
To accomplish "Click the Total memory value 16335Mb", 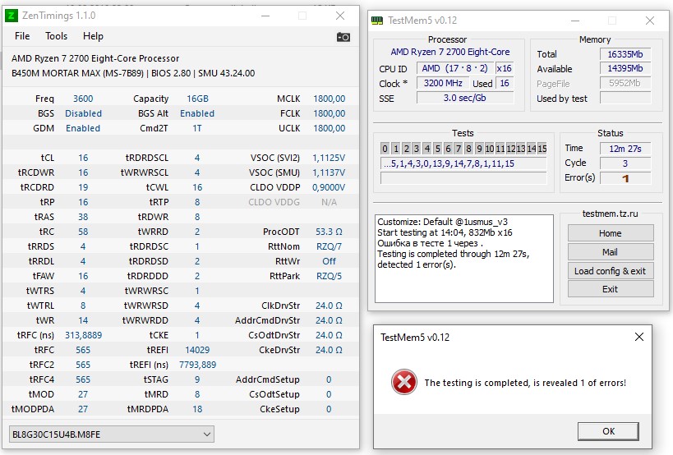I will tap(625, 54).
